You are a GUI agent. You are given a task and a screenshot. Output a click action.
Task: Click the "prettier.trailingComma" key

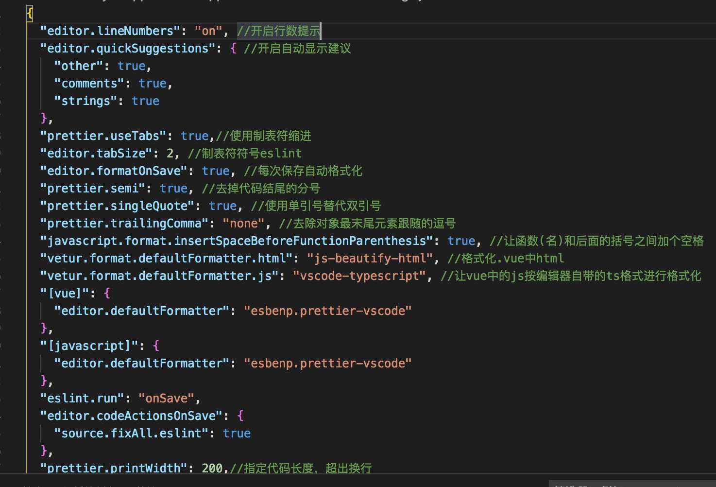tap(124, 224)
